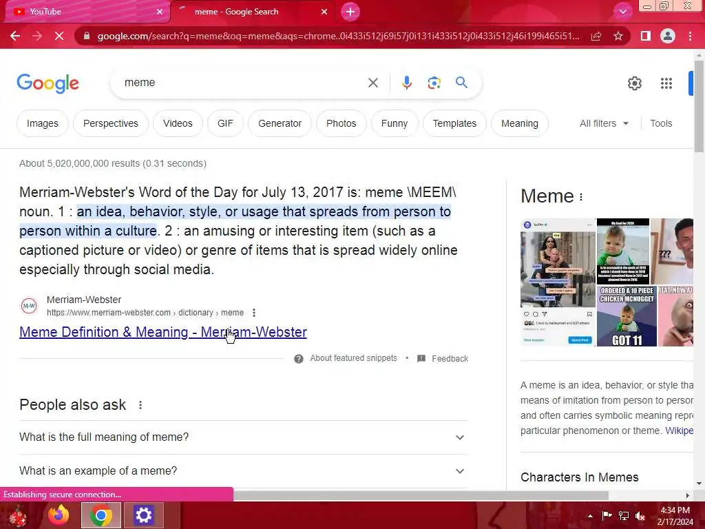Open the About featured snippets help icon
Screen dimensions: 705x529
[x=299, y=358]
